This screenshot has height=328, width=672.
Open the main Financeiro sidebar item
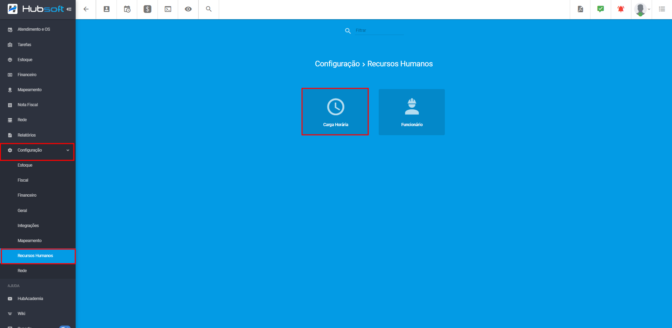[38, 75]
